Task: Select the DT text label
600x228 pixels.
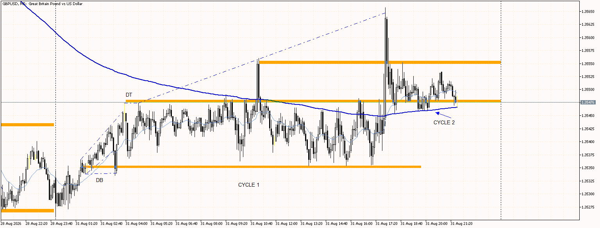Action: (129, 95)
